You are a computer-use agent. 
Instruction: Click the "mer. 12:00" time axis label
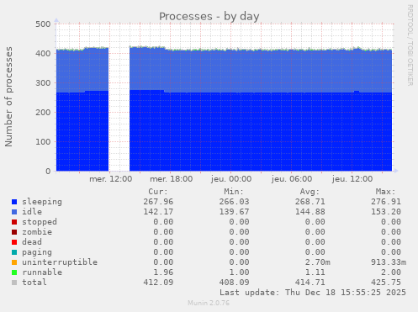pyautogui.click(x=110, y=179)
